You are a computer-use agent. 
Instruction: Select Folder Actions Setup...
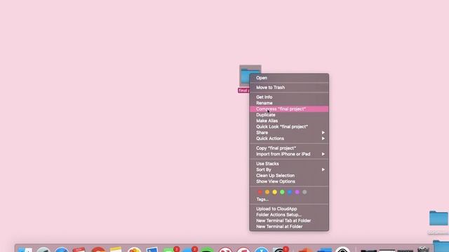point(289,215)
